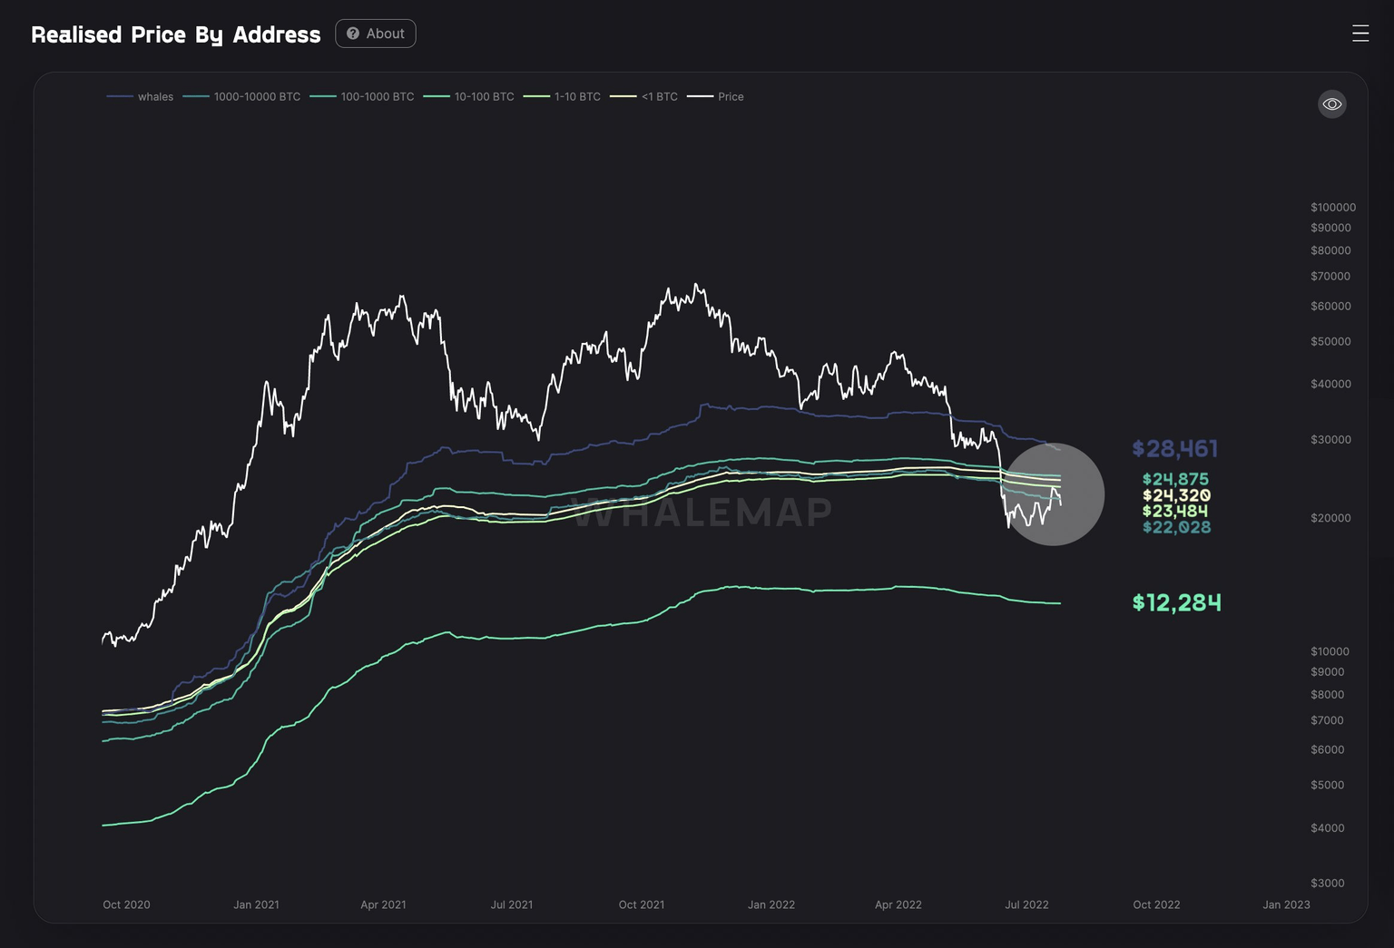Image resolution: width=1394 pixels, height=948 pixels.
Task: Click the $28,461 whales value label
Action: tap(1174, 449)
